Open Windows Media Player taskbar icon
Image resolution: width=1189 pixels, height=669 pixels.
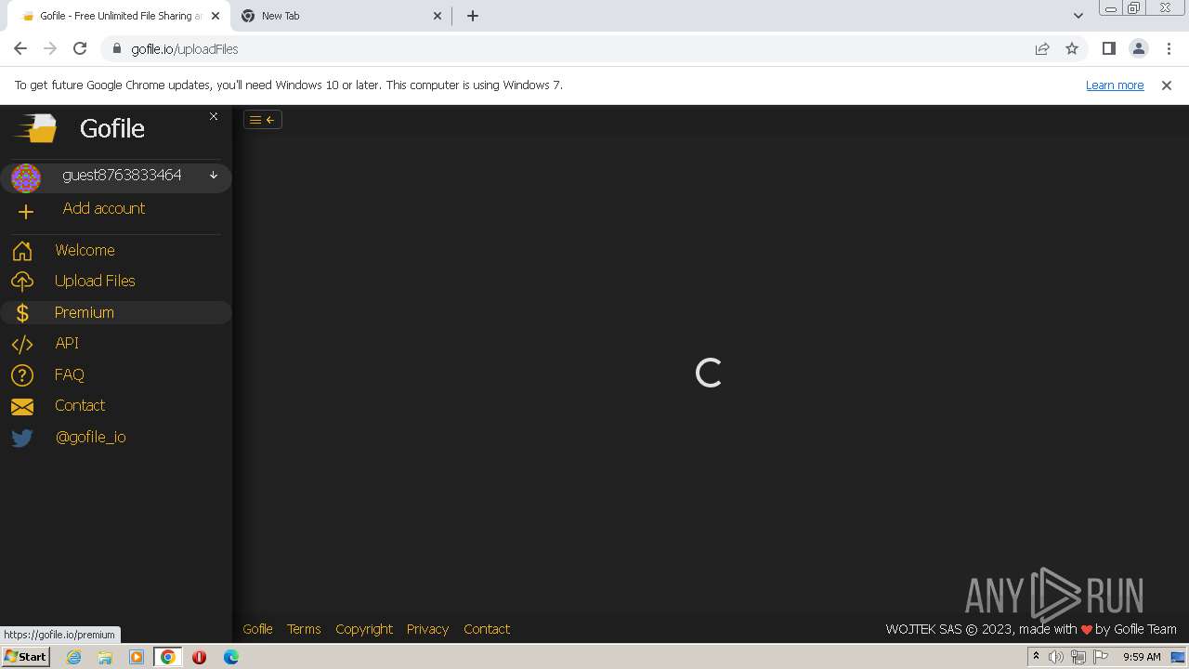coord(137,657)
